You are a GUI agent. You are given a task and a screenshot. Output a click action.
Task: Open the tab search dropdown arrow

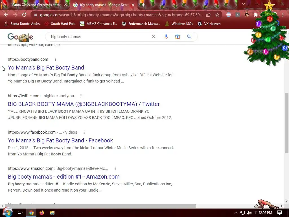click(x=244, y=4)
